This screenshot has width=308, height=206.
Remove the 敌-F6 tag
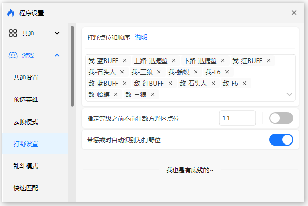(244, 84)
